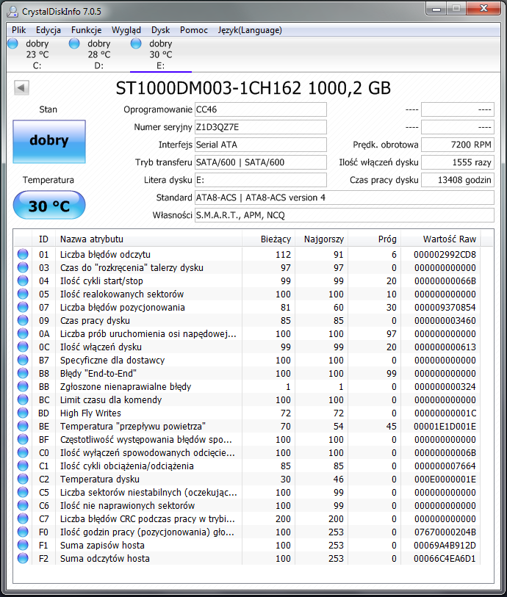Image resolution: width=507 pixels, height=597 pixels.
Task: Select disk tab 'dobry 30 °C E:'
Action: coord(161,54)
